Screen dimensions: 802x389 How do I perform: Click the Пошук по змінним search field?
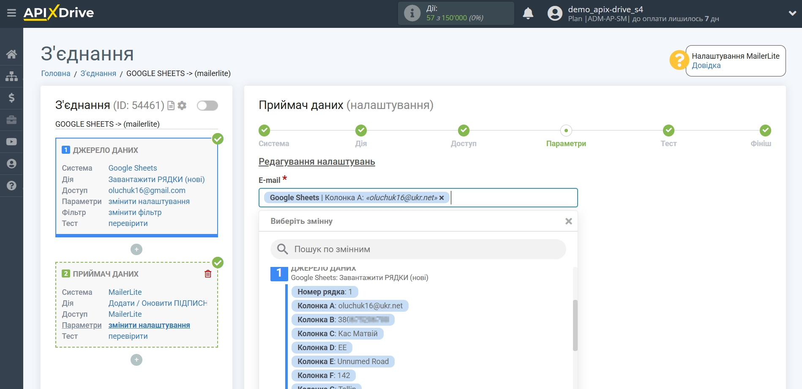pos(418,249)
